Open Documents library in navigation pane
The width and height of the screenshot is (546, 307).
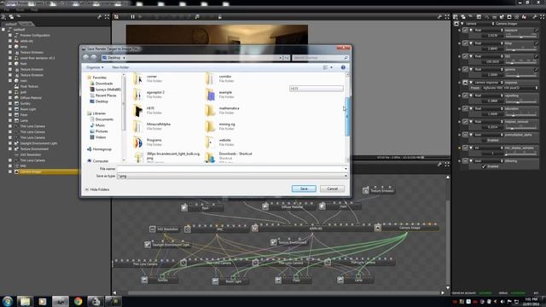(104, 119)
